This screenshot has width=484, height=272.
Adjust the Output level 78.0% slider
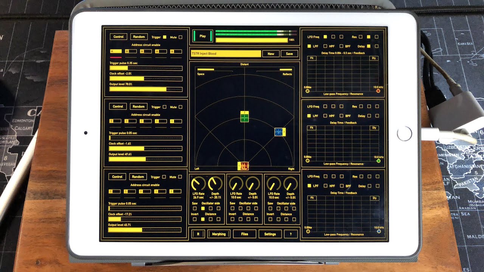click(146, 89)
